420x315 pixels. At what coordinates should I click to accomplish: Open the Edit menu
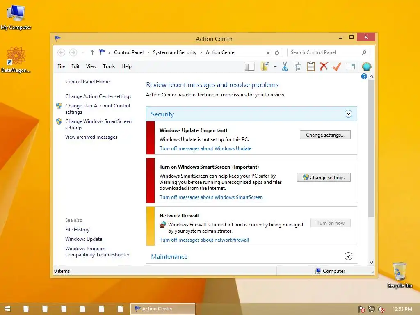click(x=75, y=66)
